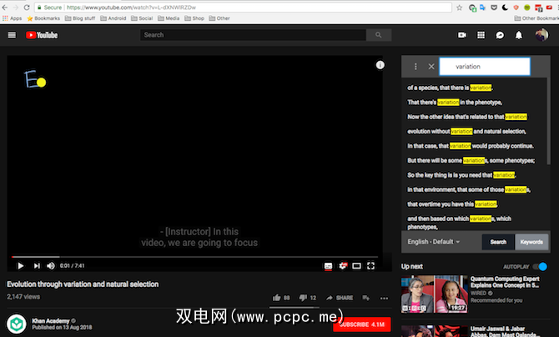This screenshot has width=559, height=337.
Task: Add video to a playlist
Action: tap(365, 298)
